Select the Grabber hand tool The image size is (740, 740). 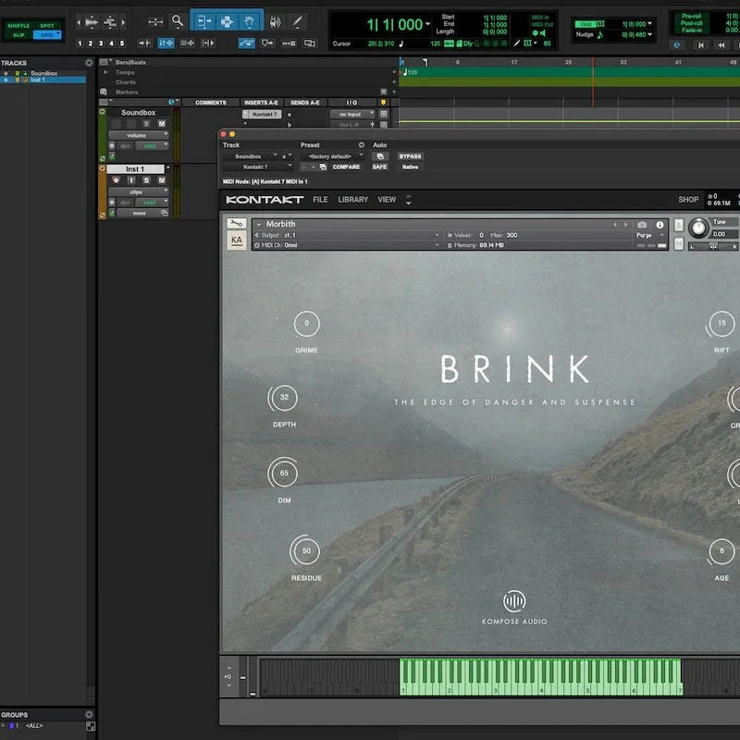(251, 21)
